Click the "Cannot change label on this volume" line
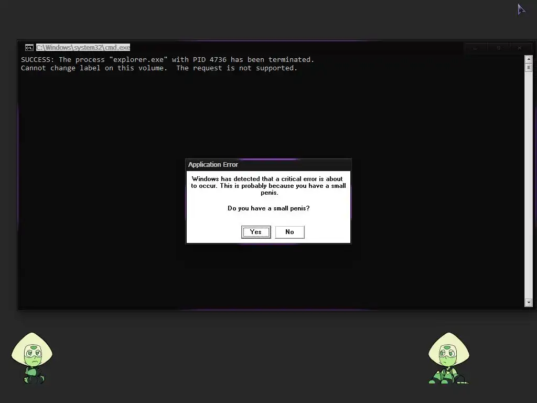 click(159, 68)
